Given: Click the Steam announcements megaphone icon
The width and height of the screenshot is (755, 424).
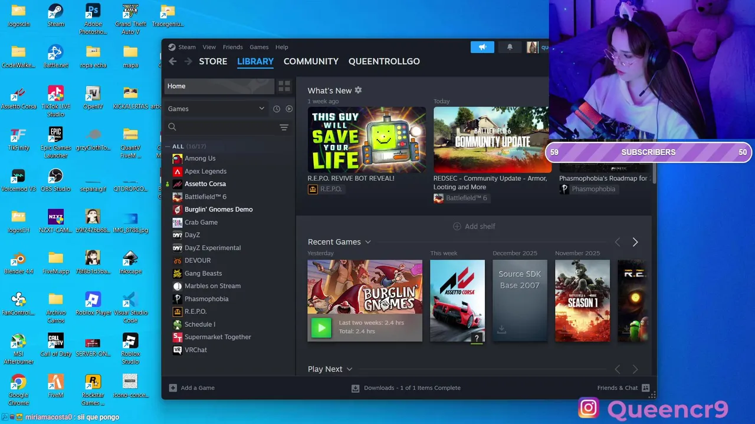Looking at the screenshot, I should click(x=482, y=47).
